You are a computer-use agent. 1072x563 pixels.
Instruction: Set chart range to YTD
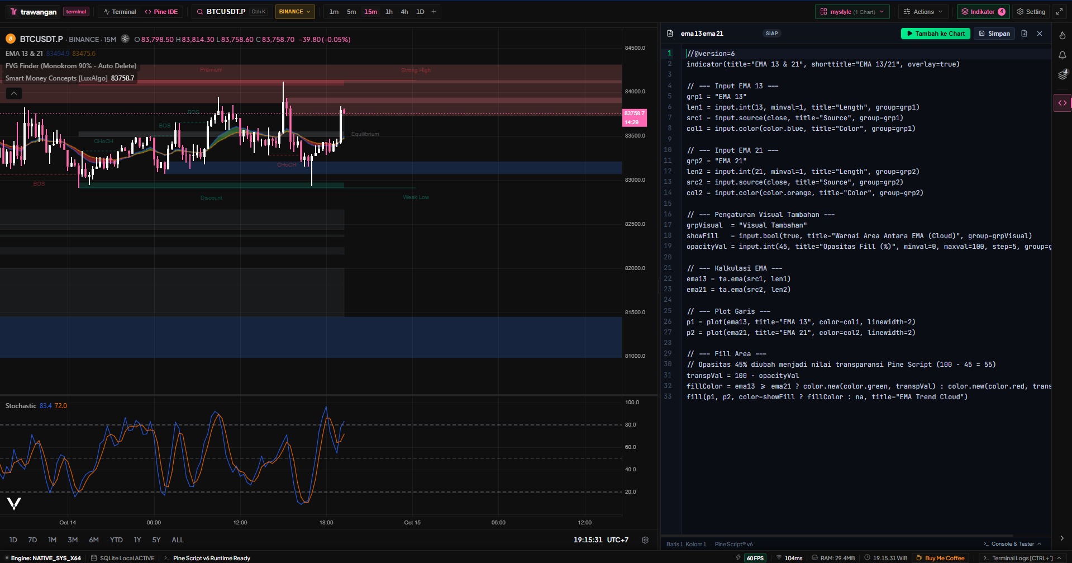tap(116, 540)
